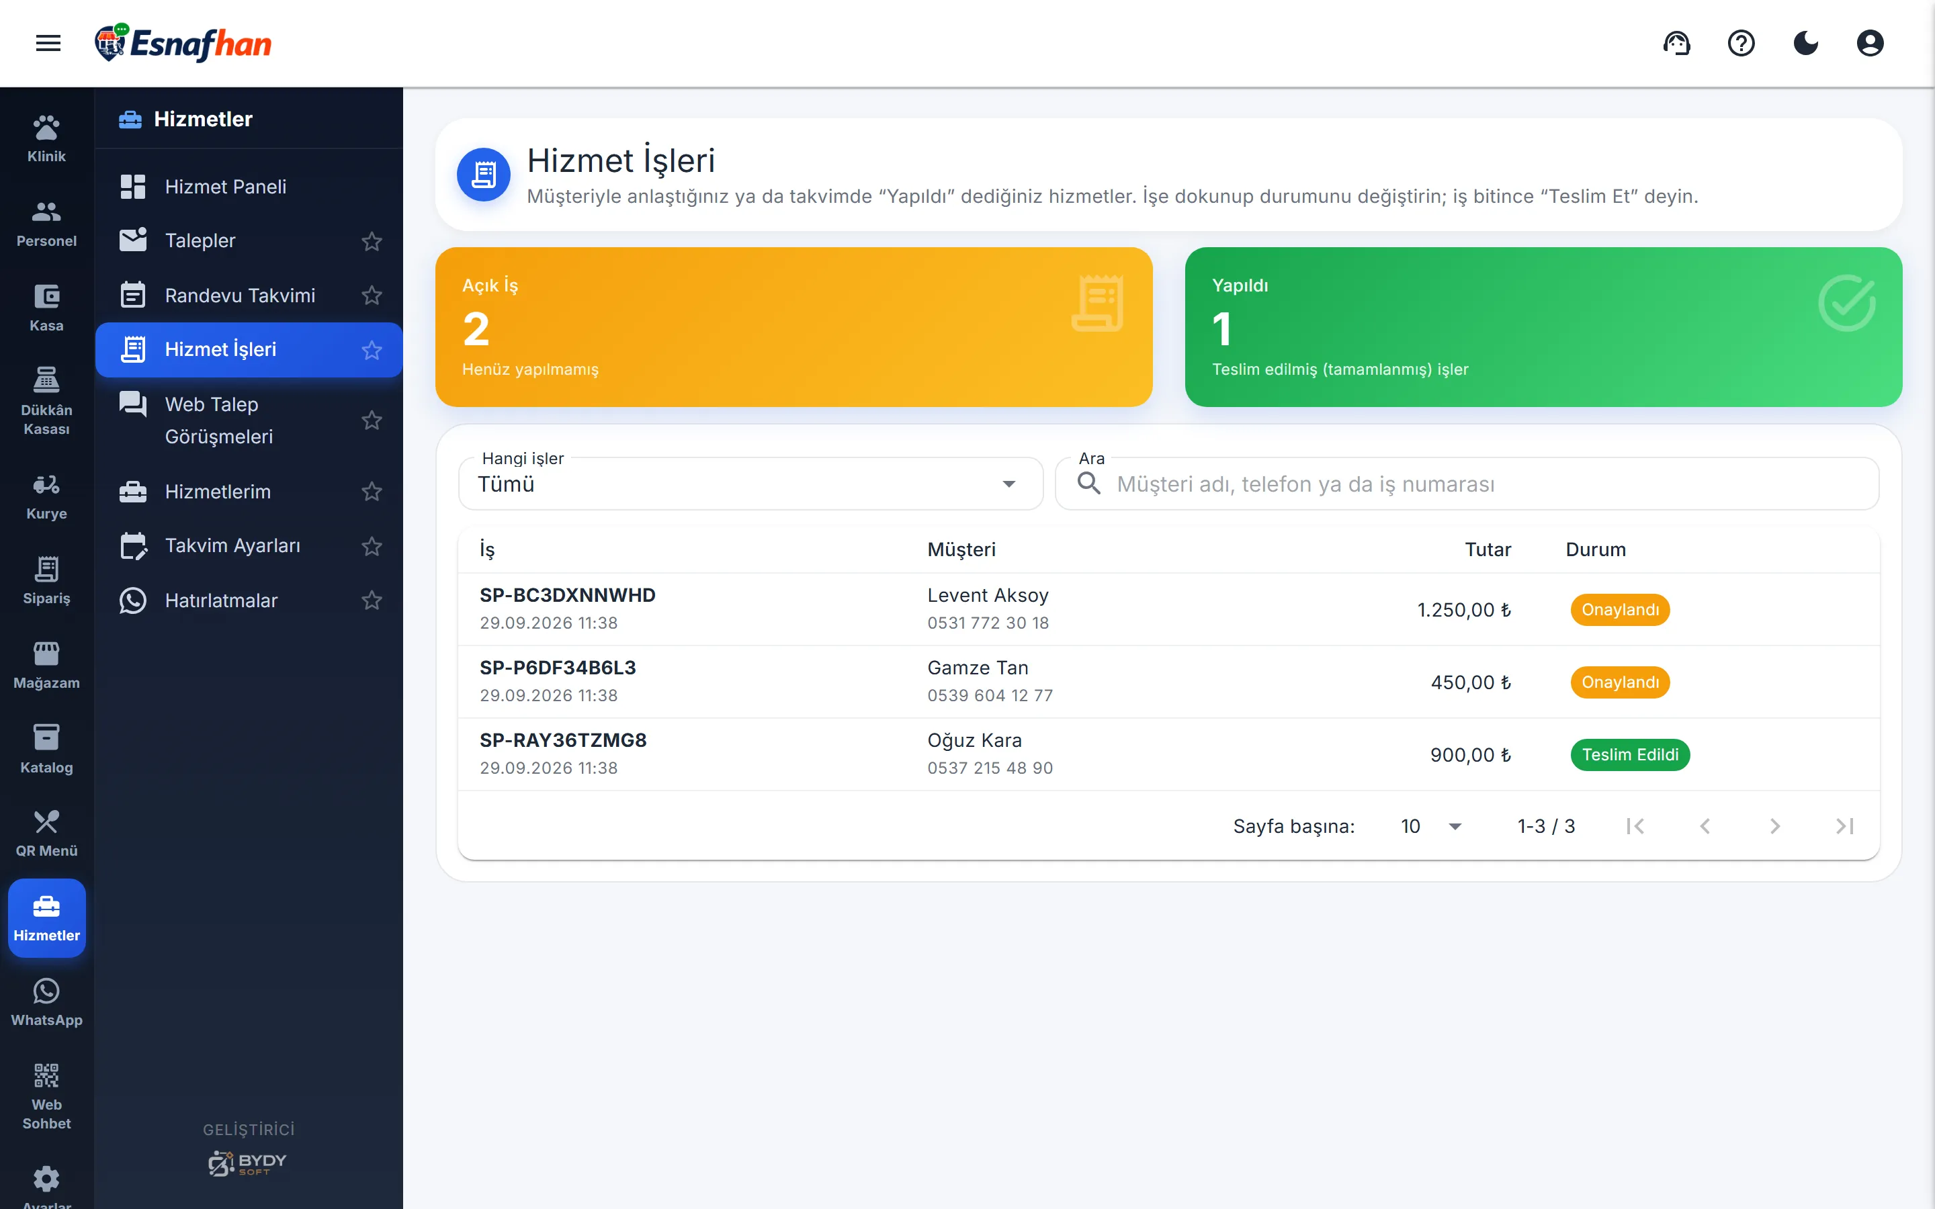Click the Yapıldı summary card
The height and width of the screenshot is (1209, 1935).
pos(1543,327)
